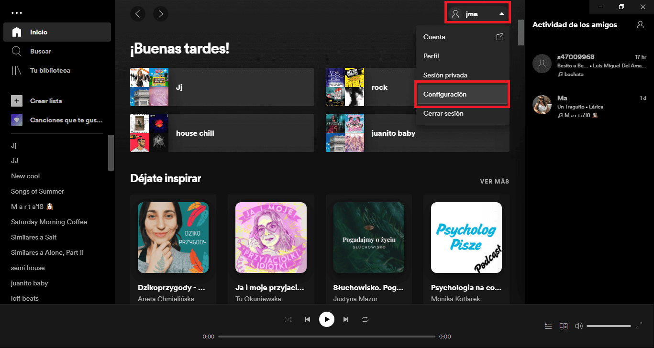
Task: Open Tu biblioteca library icon
Action: [17, 70]
